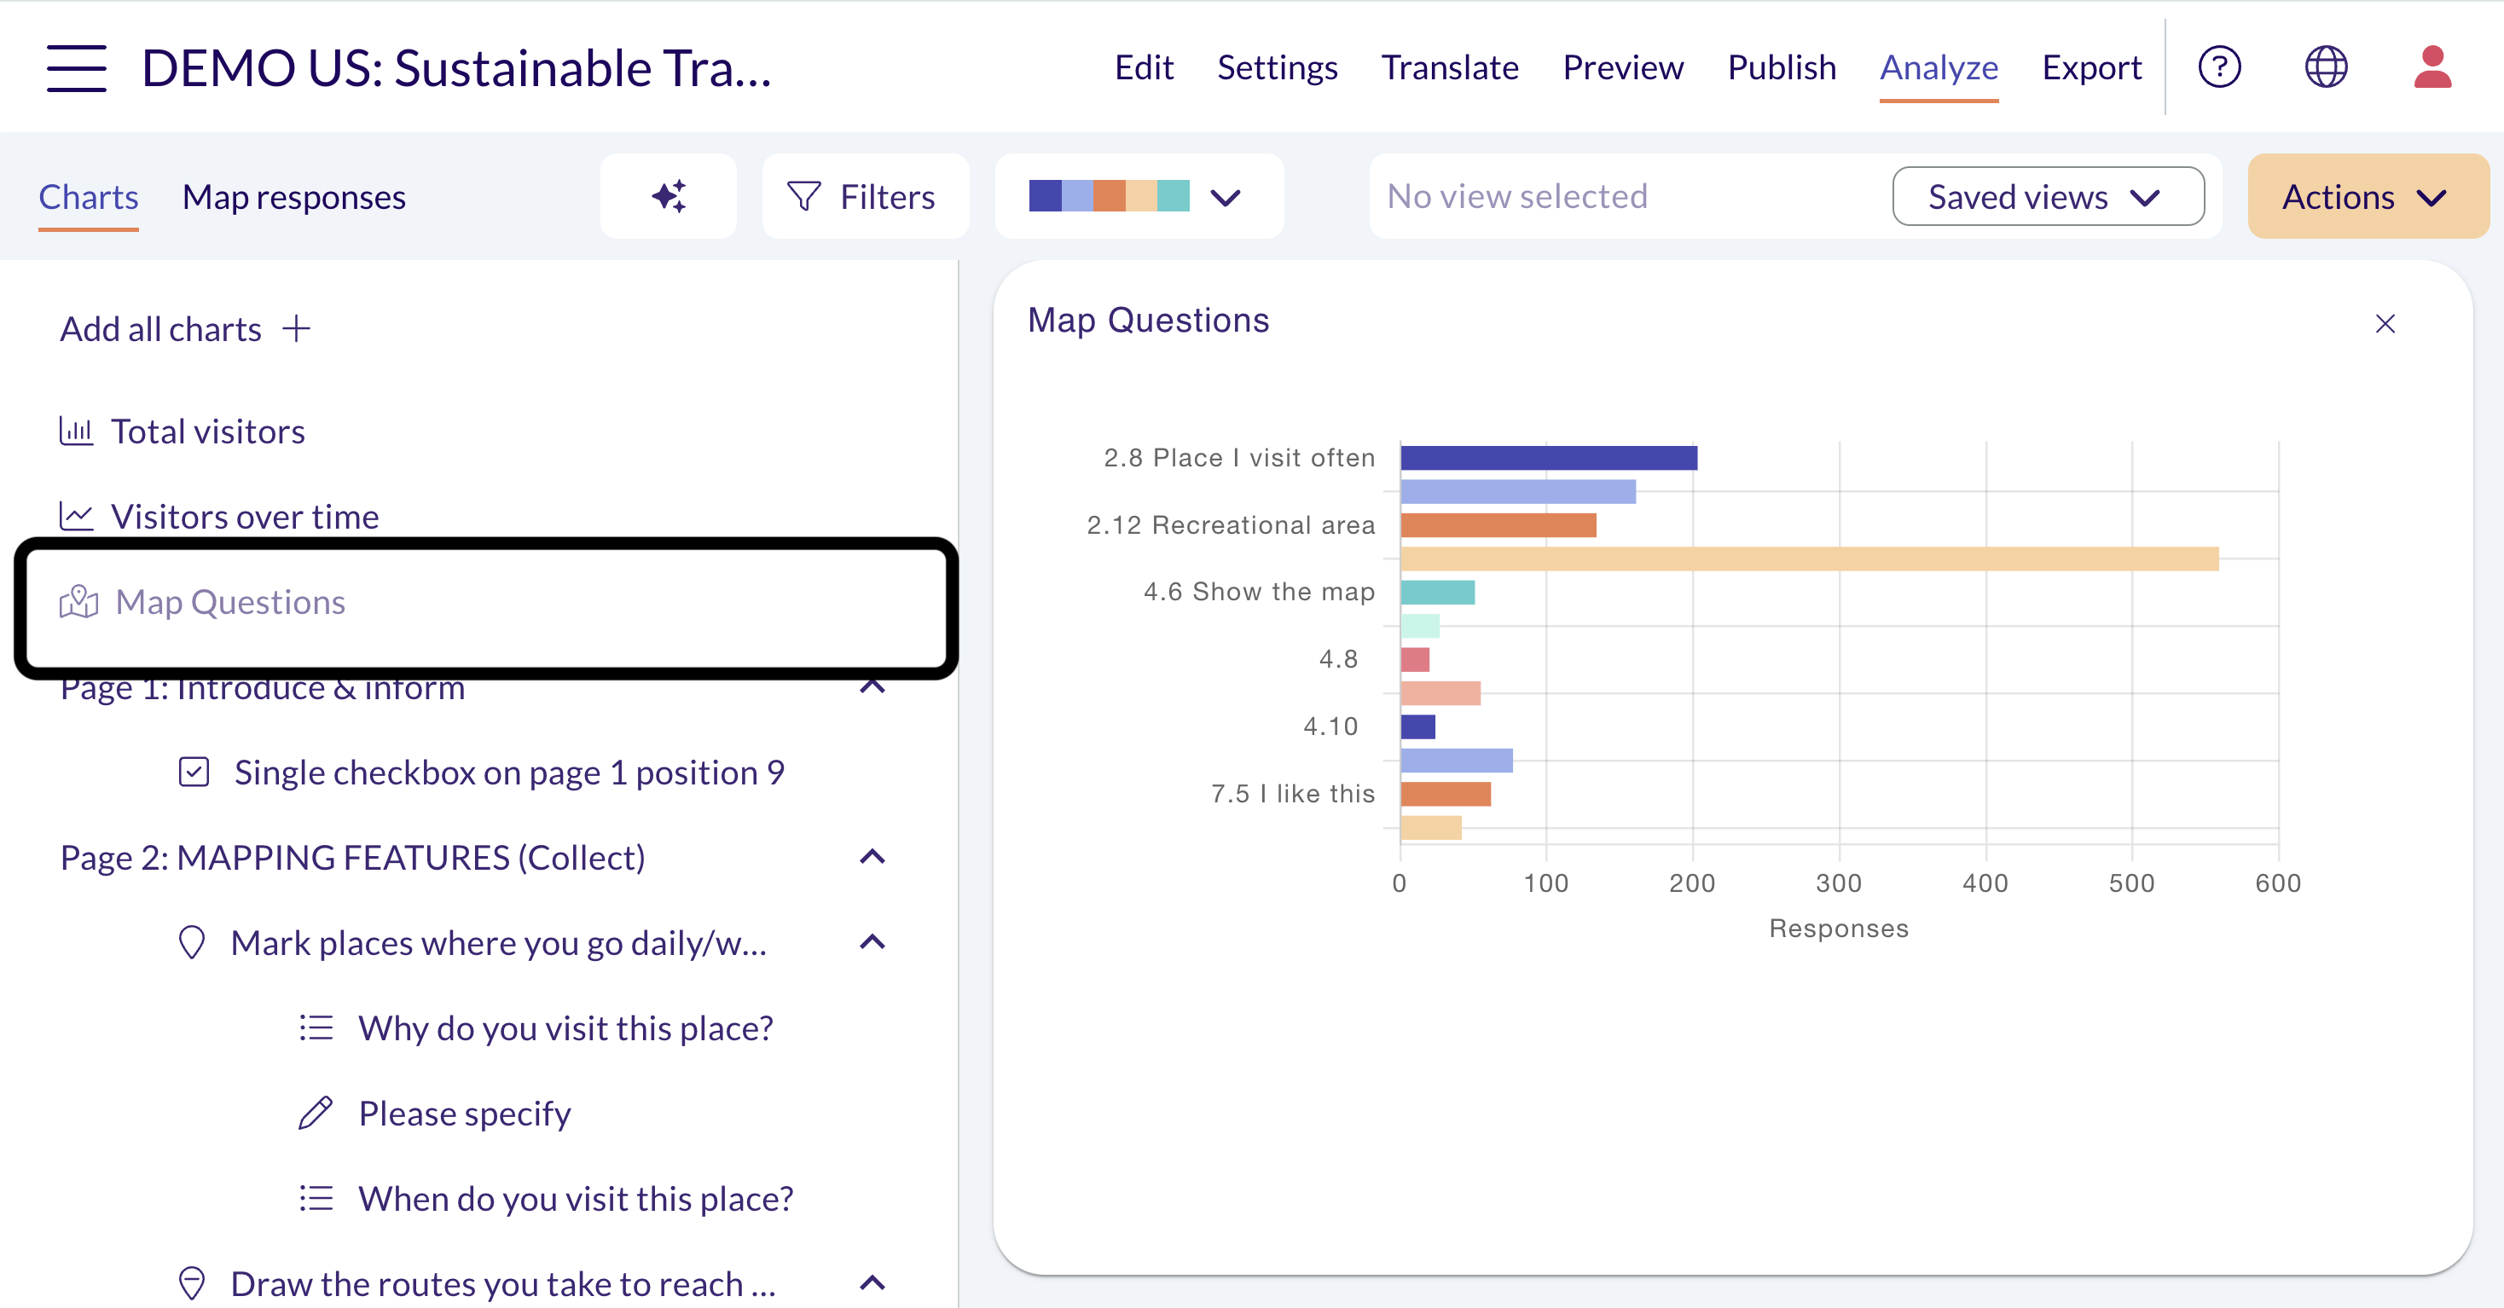Open the Saved views dropdown
Viewport: 2504px width, 1308px height.
coord(2048,196)
